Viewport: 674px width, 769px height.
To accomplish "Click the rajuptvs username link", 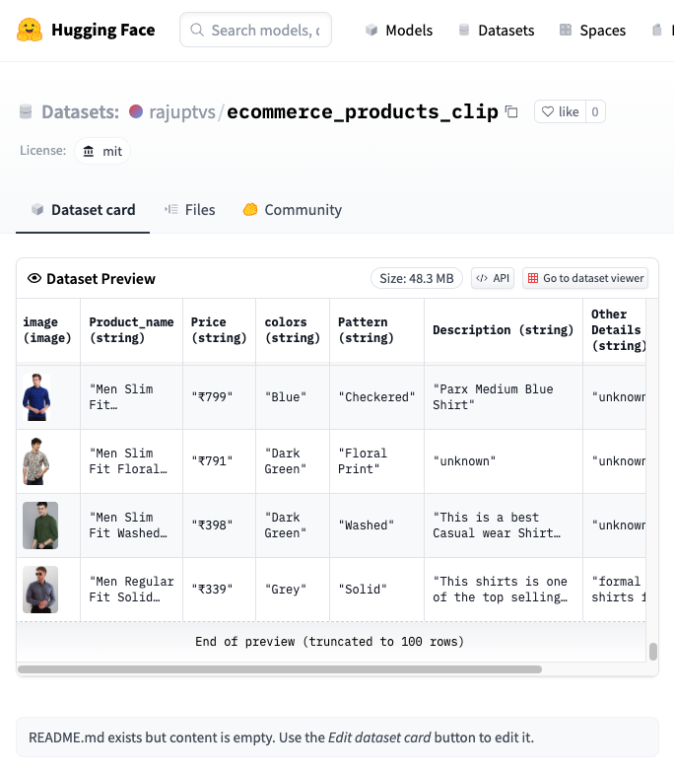I will (182, 111).
